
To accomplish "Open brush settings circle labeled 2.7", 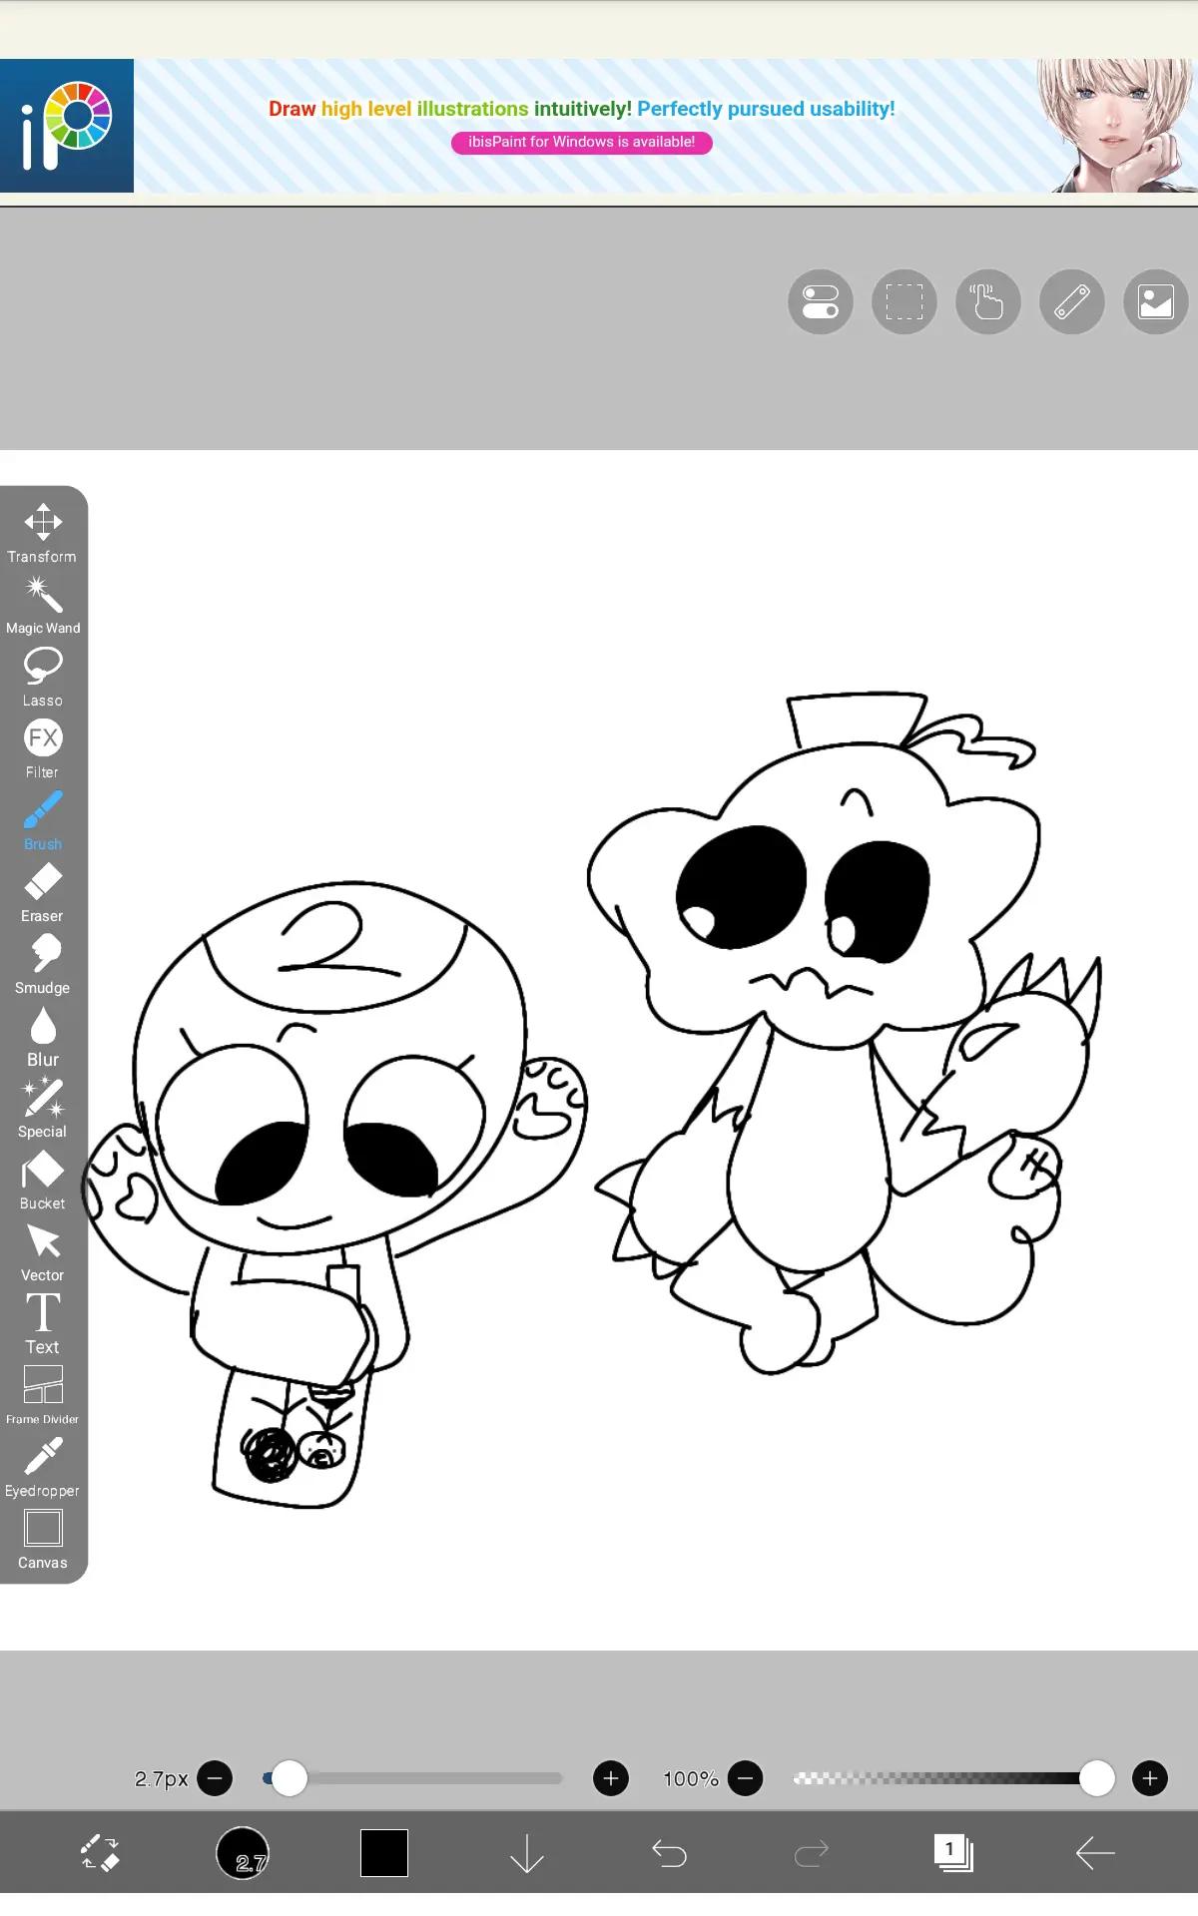I will 243,1853.
